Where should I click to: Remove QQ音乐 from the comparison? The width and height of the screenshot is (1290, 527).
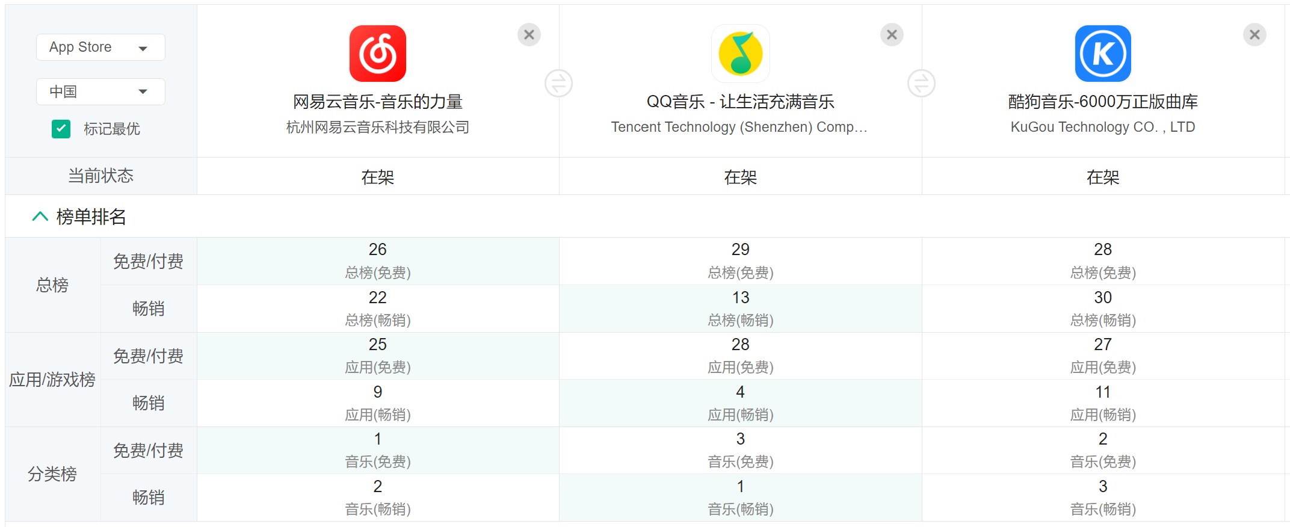click(892, 34)
